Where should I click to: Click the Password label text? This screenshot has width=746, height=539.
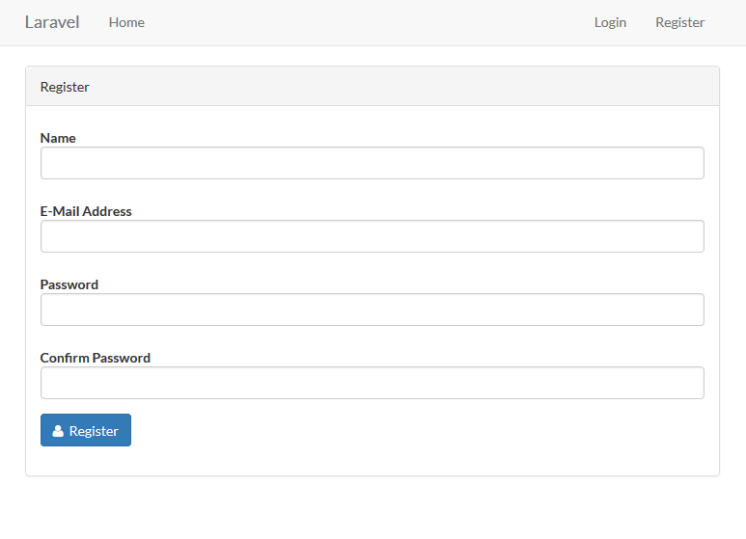tap(69, 284)
